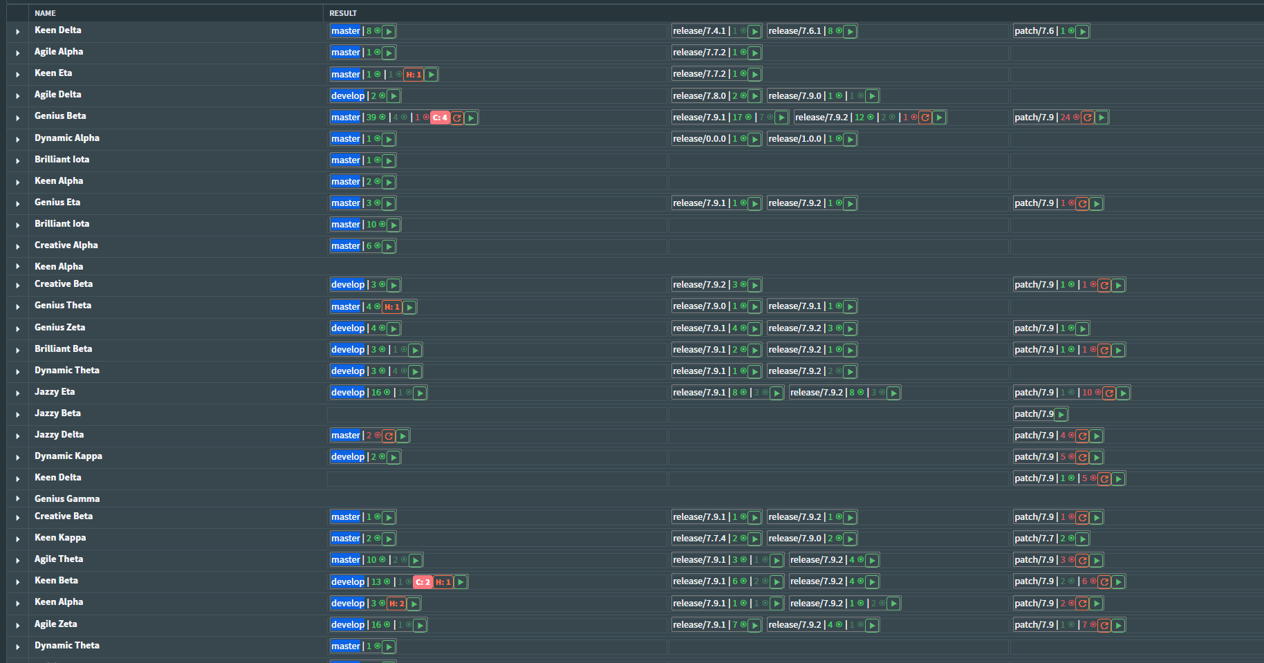This screenshot has height=663, width=1264.
Task: Expand the Creative Alpha row
Action: coord(18,246)
